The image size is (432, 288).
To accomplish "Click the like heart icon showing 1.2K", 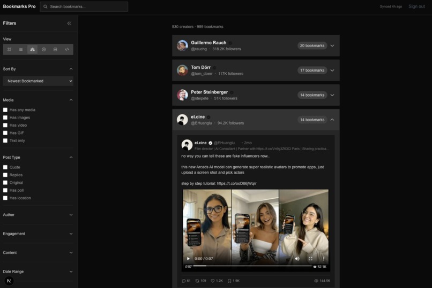I will (213, 281).
